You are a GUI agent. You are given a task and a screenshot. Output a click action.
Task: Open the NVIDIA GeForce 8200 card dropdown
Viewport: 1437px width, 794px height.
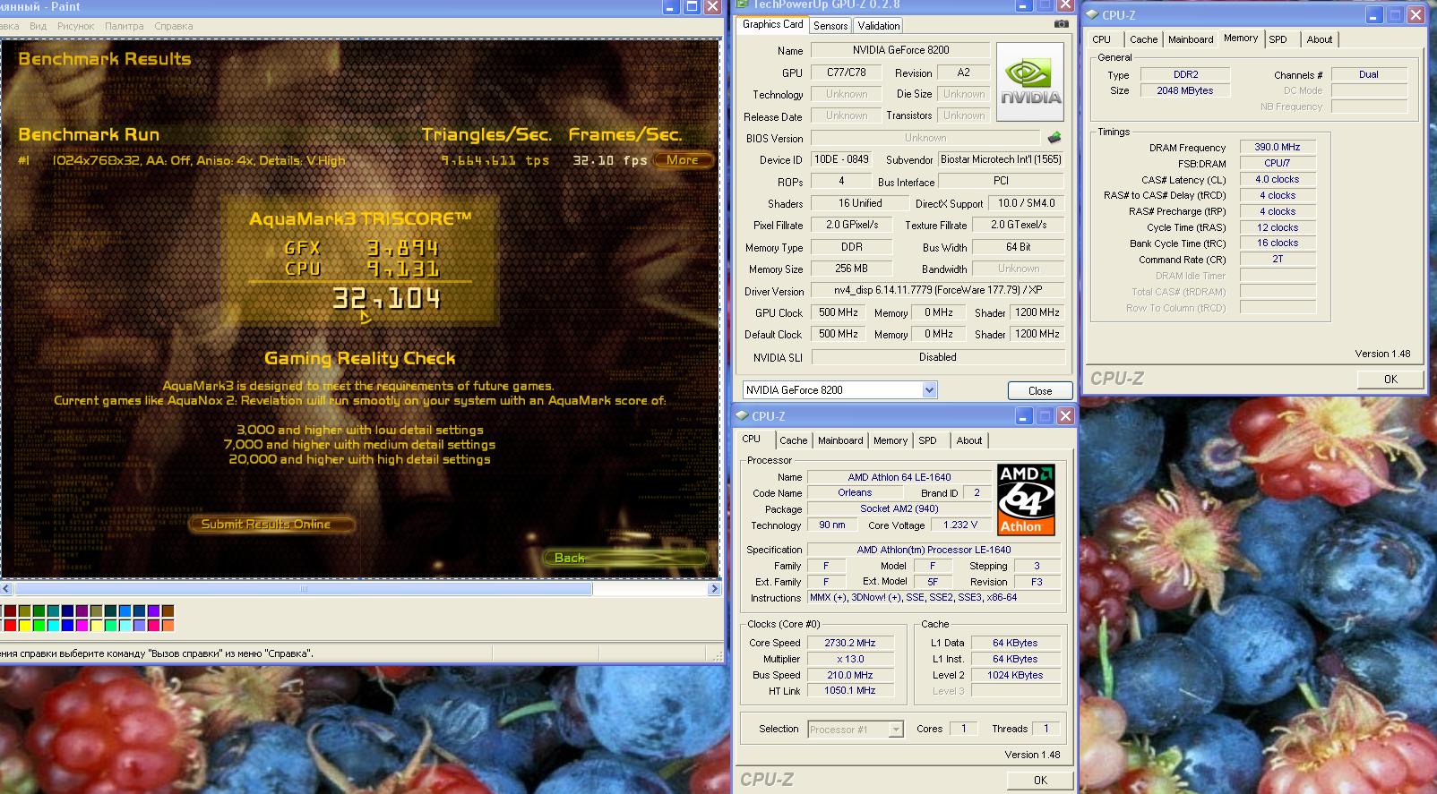click(929, 390)
